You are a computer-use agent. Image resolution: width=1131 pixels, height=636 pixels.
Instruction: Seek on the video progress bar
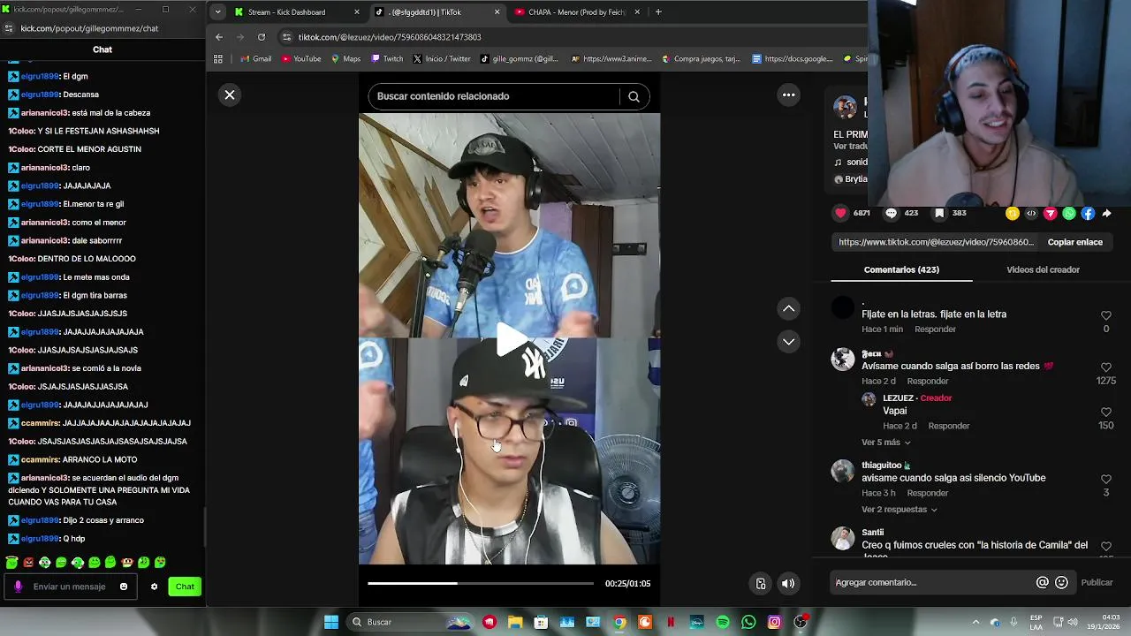(x=481, y=583)
